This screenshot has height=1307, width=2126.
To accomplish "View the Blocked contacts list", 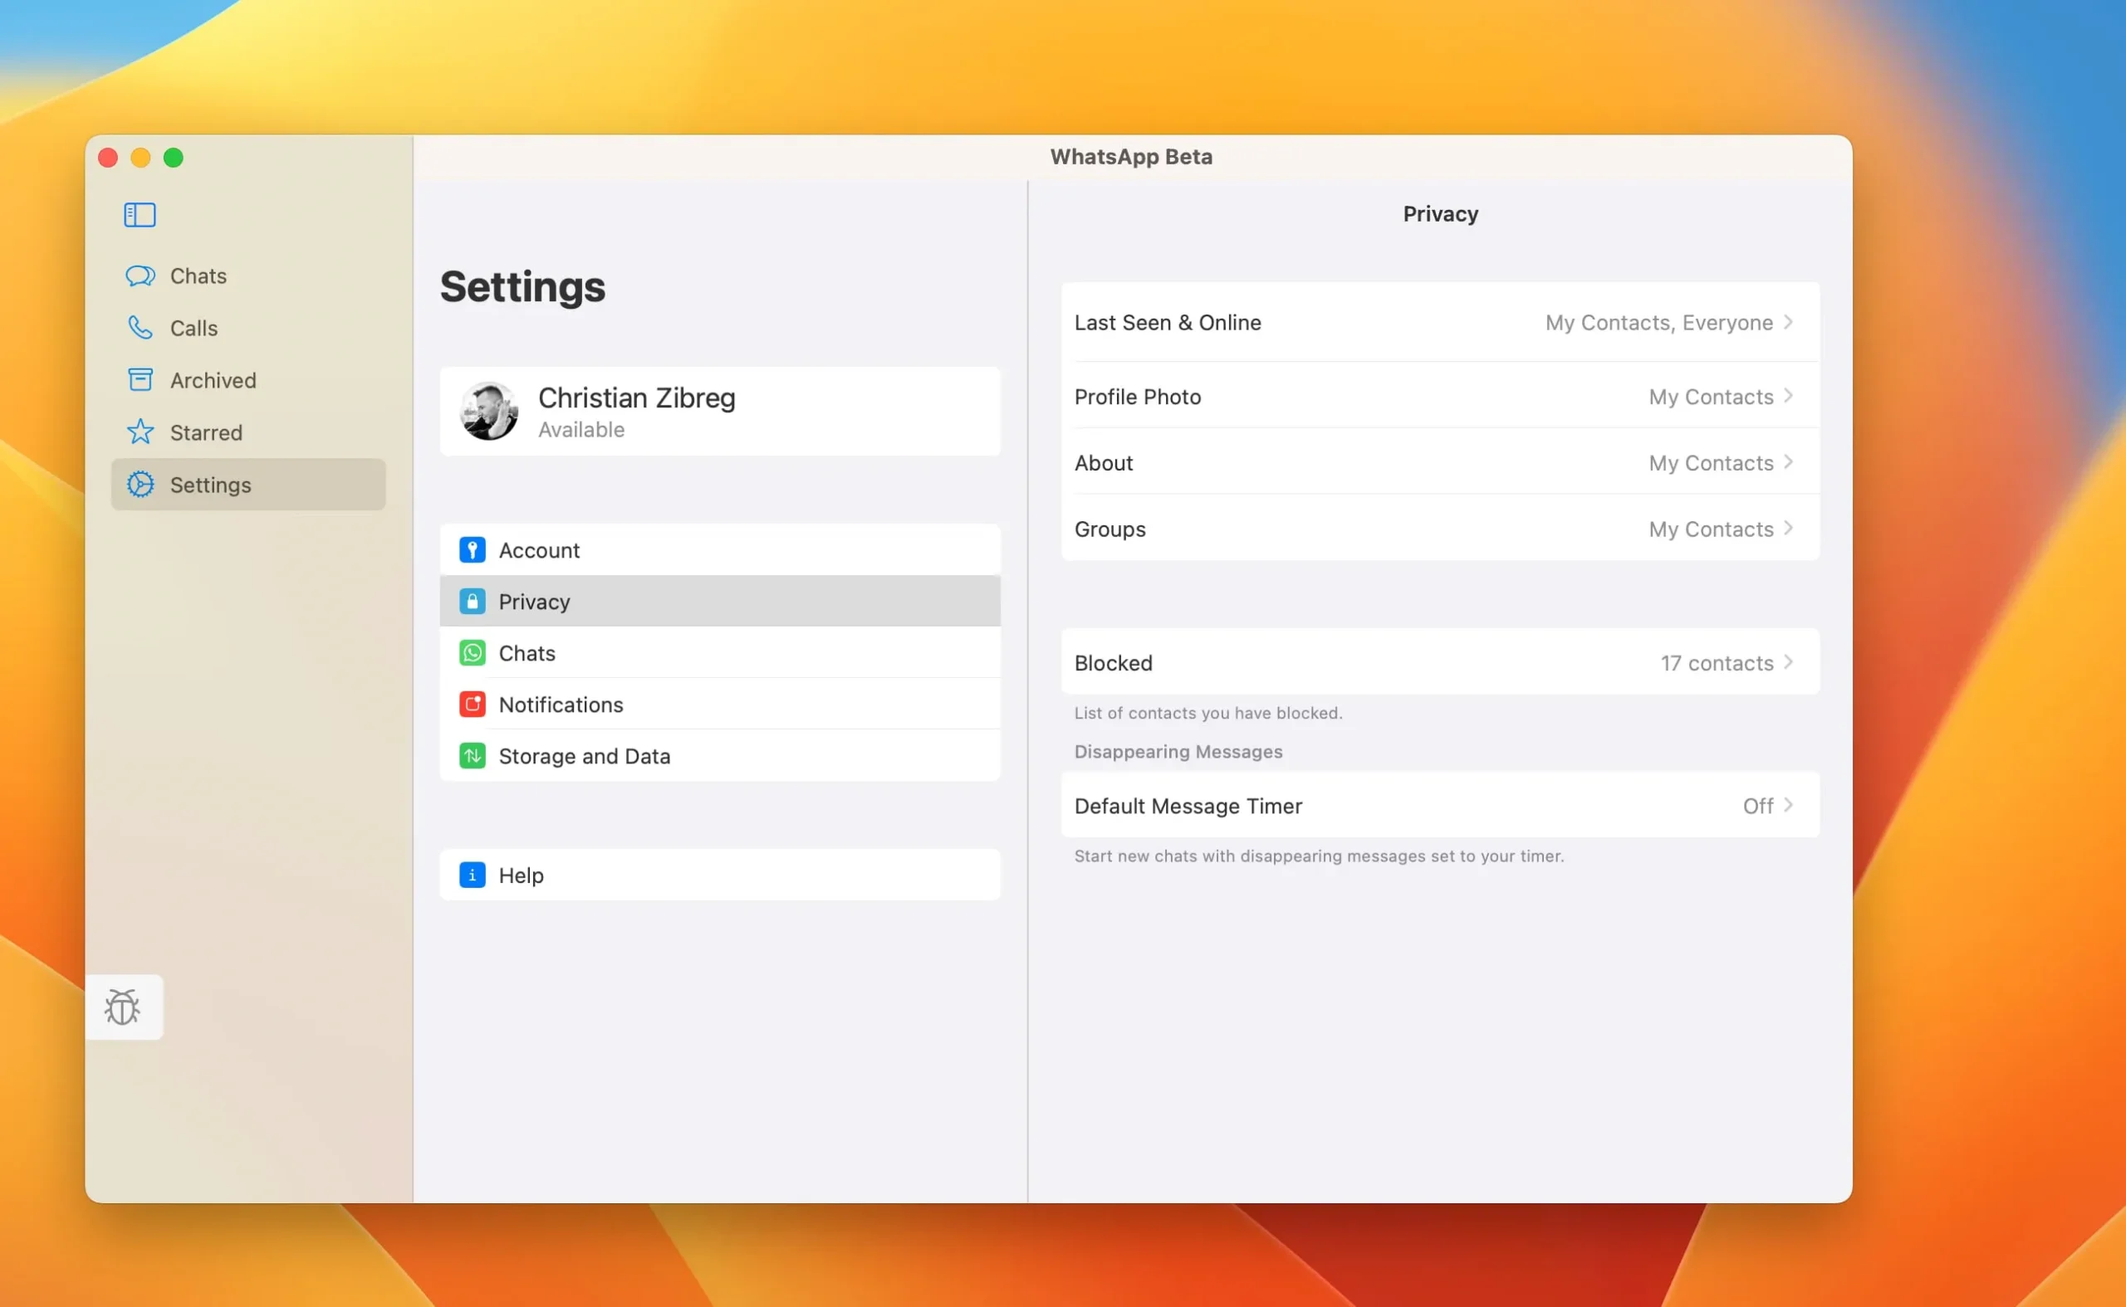I will pos(1438,662).
